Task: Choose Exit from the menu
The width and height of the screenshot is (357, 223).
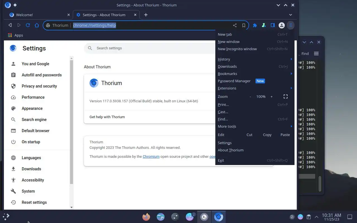Action: point(255,160)
